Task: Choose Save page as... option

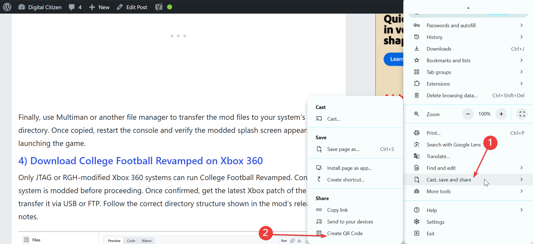Action: 343,149
